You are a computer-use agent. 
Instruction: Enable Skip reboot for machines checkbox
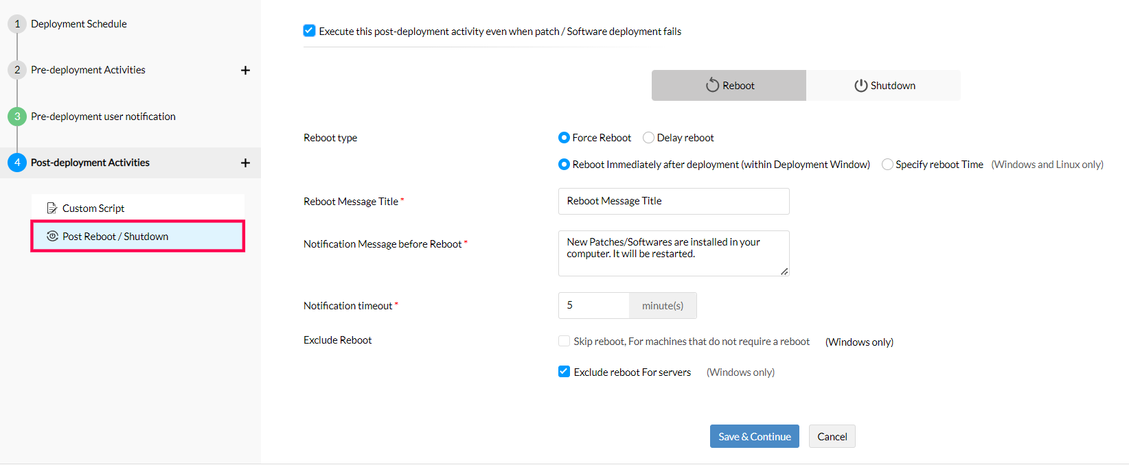(x=564, y=341)
